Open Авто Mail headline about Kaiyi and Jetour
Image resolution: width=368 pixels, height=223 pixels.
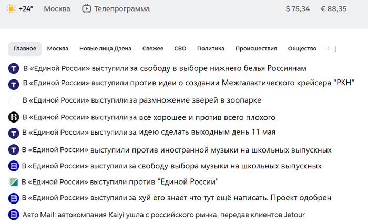(x=164, y=215)
